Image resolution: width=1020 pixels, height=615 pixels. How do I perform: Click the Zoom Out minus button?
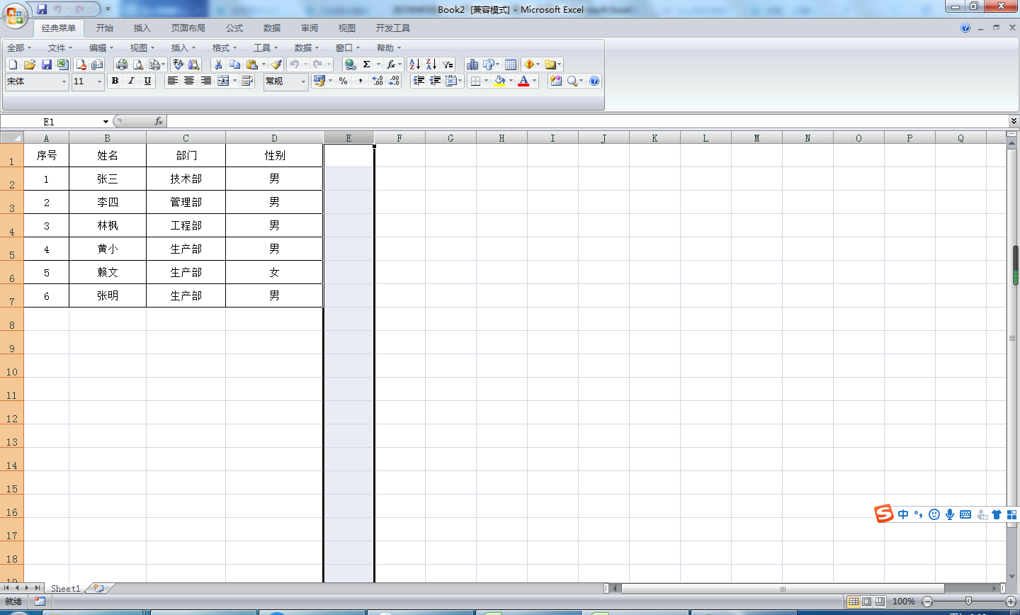pyautogui.click(x=927, y=602)
